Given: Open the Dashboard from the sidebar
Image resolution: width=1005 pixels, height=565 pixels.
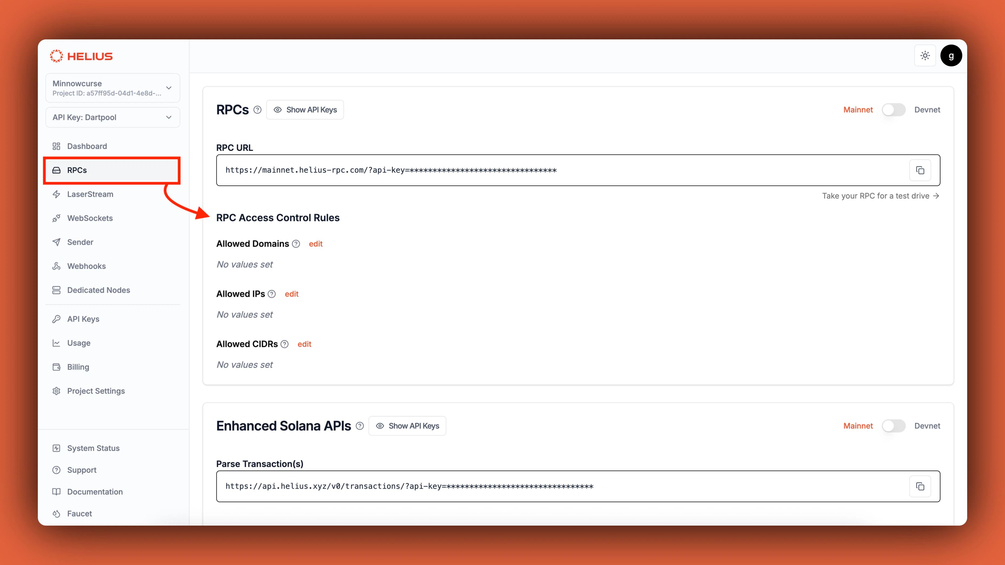Looking at the screenshot, I should 87,146.
